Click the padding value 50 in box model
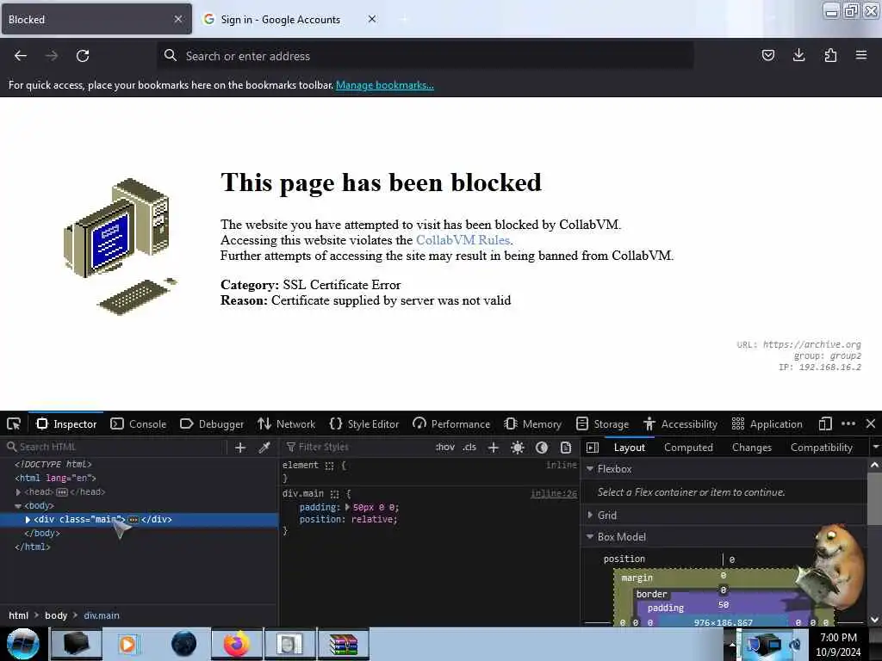Screen dimensions: 882x661 (x=724, y=605)
